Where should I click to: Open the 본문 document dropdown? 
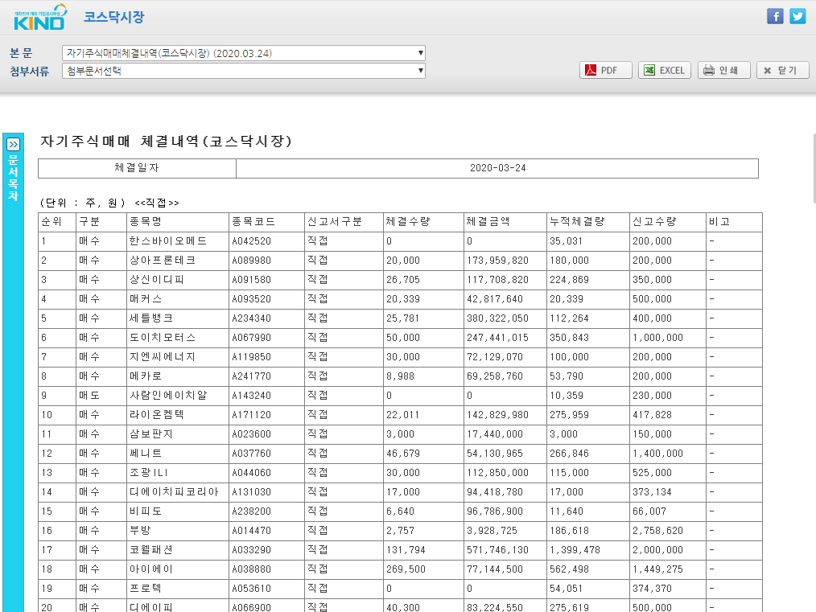[x=244, y=53]
